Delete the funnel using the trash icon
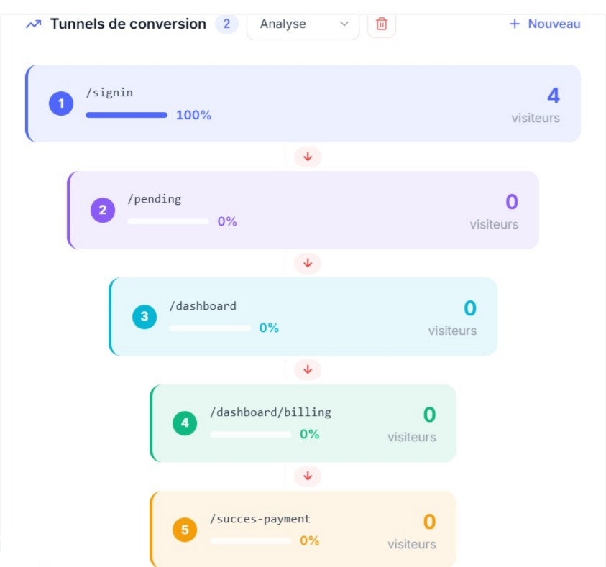 click(x=381, y=24)
